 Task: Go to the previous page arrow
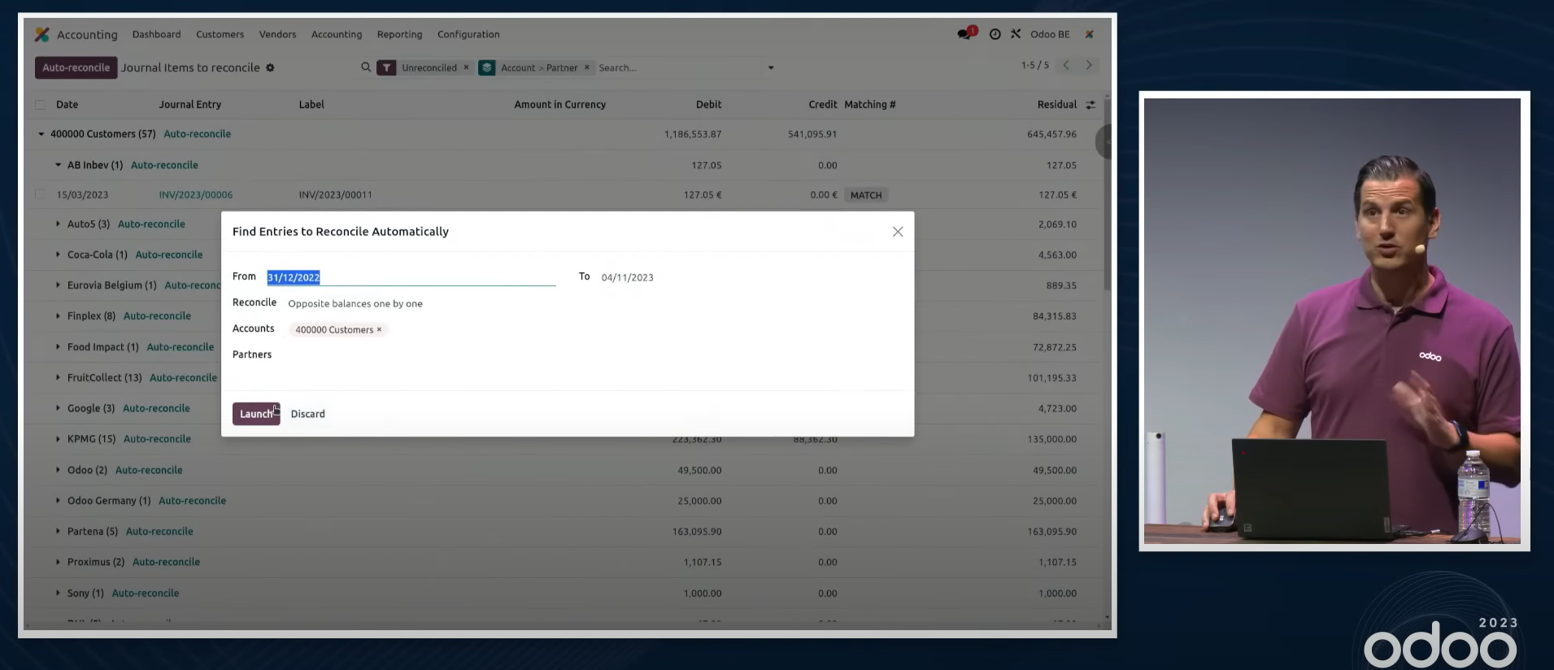point(1066,65)
